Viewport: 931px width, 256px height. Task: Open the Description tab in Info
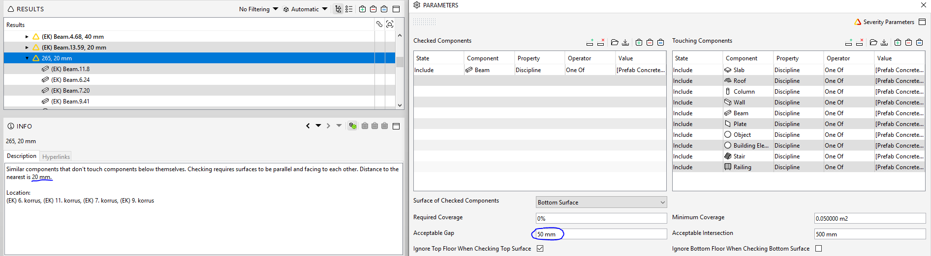22,156
